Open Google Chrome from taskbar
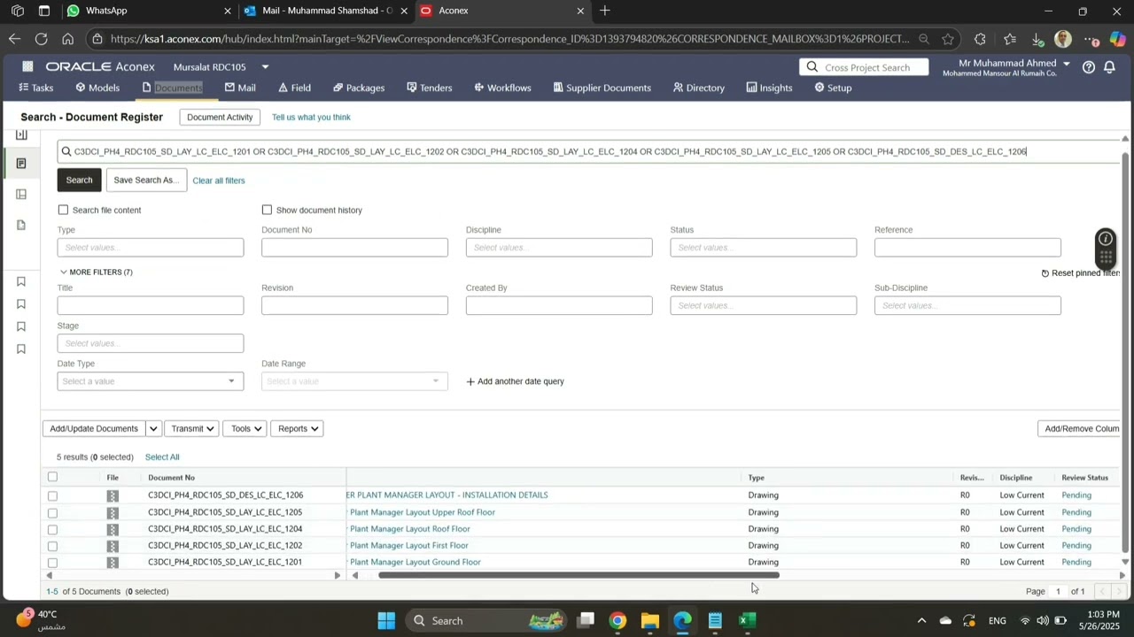This screenshot has width=1134, height=637. (x=617, y=620)
